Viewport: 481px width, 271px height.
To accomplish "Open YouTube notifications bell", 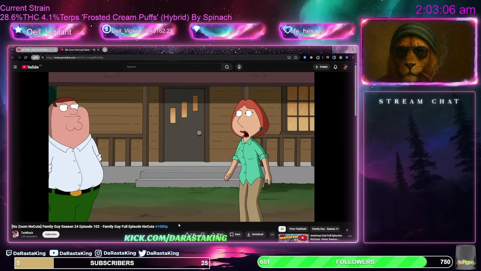I will (x=335, y=67).
